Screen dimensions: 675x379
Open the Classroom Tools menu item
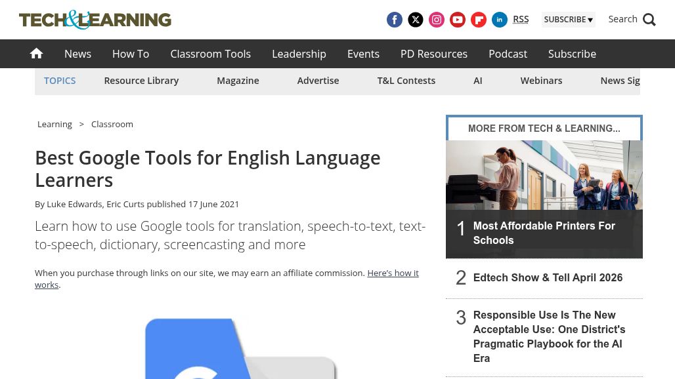[x=210, y=54]
